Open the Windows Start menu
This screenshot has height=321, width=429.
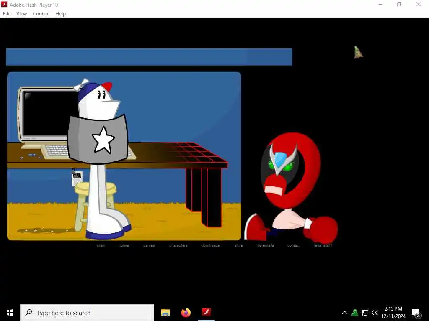[x=10, y=313]
